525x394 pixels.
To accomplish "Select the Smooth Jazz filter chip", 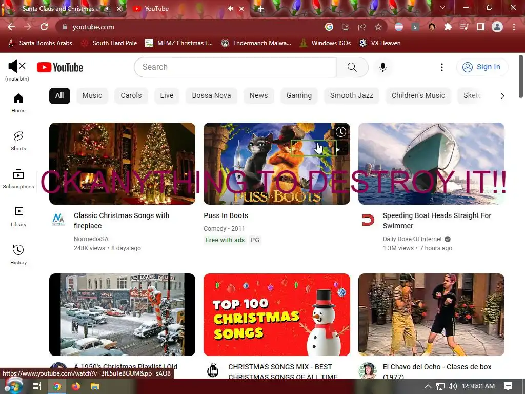I will 352,96.
